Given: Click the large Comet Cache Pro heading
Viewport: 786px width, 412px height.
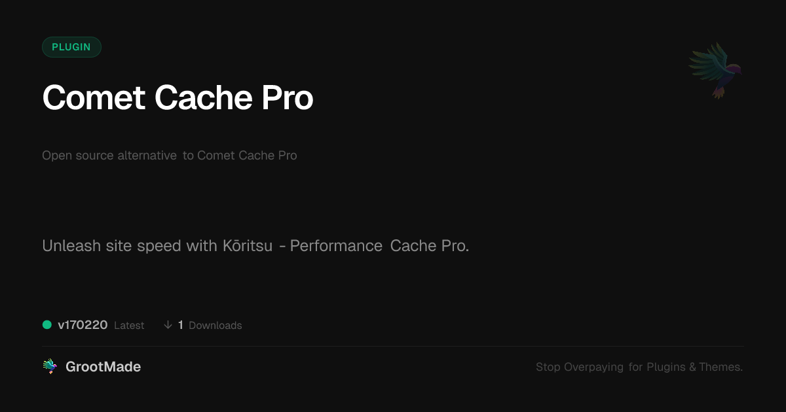Looking at the screenshot, I should coord(178,98).
